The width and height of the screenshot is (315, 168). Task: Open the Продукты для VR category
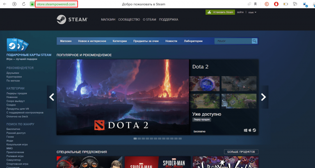tap(18, 109)
